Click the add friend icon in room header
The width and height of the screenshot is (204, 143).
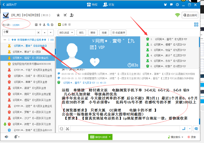coord(72,15)
